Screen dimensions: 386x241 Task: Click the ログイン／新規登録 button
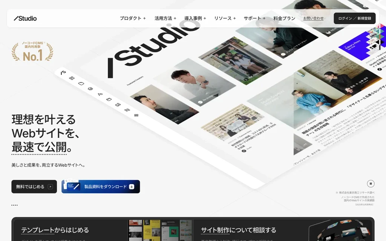pyautogui.click(x=354, y=18)
